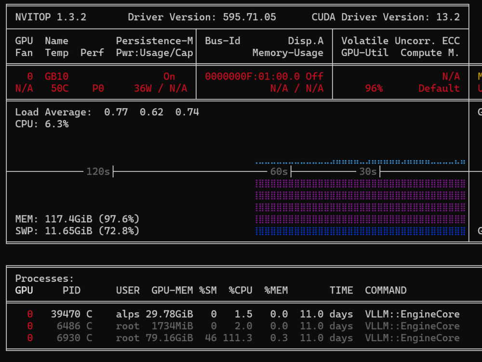Click the NVITOP 1.3.2 title text

pyautogui.click(x=51, y=17)
